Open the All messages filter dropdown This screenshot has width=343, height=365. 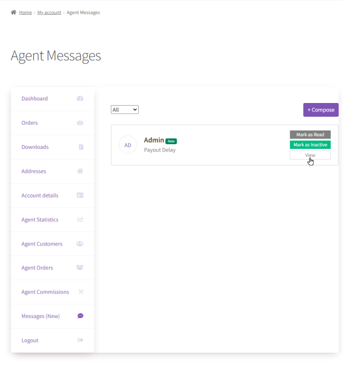pyautogui.click(x=125, y=110)
